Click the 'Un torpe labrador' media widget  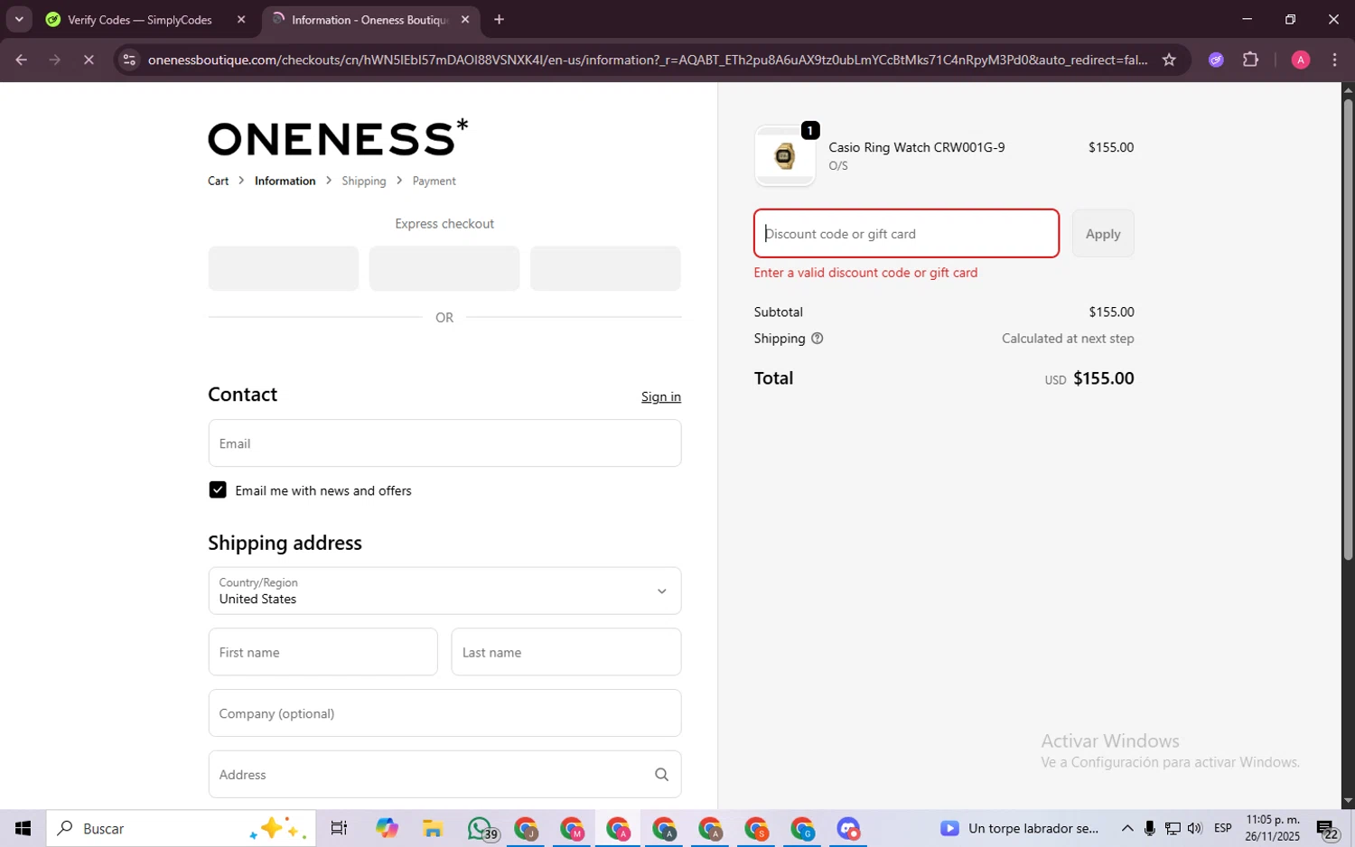pos(1020,828)
